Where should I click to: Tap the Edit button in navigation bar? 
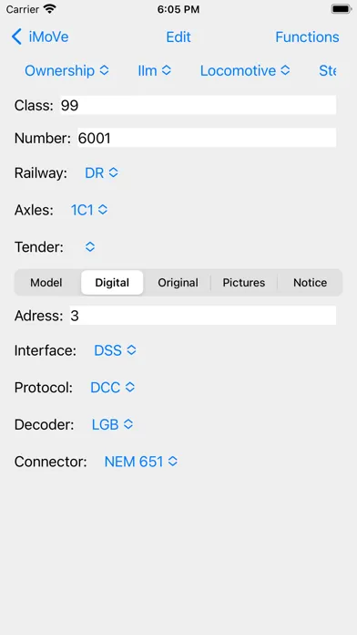pyautogui.click(x=178, y=36)
